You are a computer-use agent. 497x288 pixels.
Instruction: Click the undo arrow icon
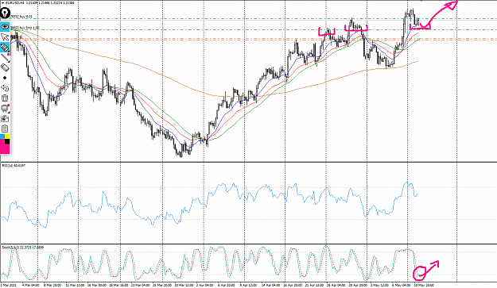(x=5, y=88)
